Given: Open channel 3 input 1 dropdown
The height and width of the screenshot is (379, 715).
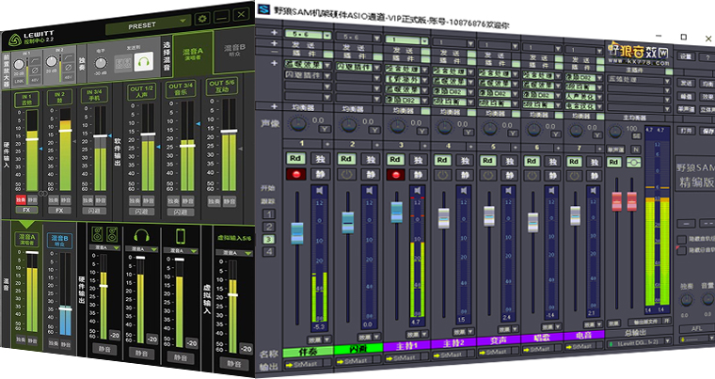Looking at the screenshot, I should coord(406,40).
